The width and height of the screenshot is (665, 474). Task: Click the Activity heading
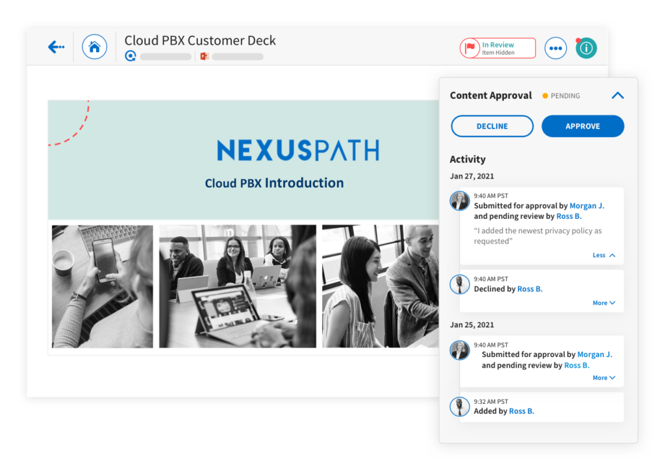pos(468,159)
